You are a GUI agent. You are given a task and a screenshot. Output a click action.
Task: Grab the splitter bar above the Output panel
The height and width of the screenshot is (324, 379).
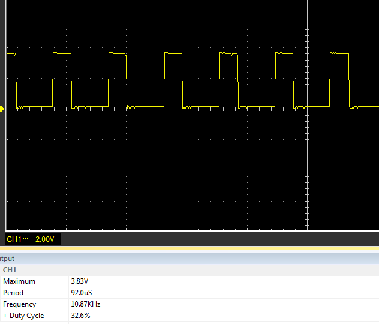tap(189, 248)
